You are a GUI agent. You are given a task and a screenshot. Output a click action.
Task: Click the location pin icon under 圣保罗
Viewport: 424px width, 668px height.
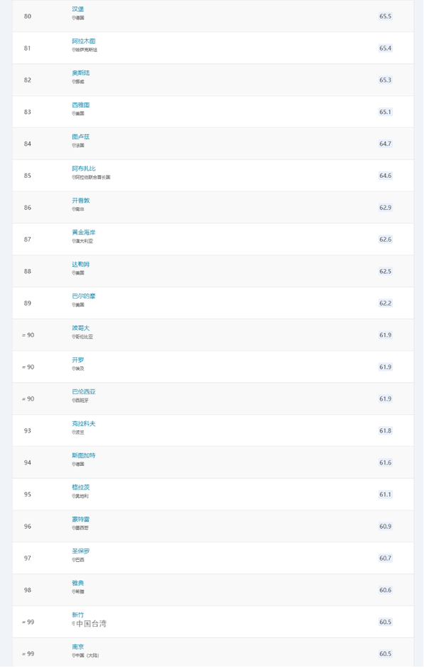click(73, 560)
